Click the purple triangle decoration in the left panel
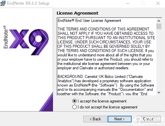 pos(48,103)
